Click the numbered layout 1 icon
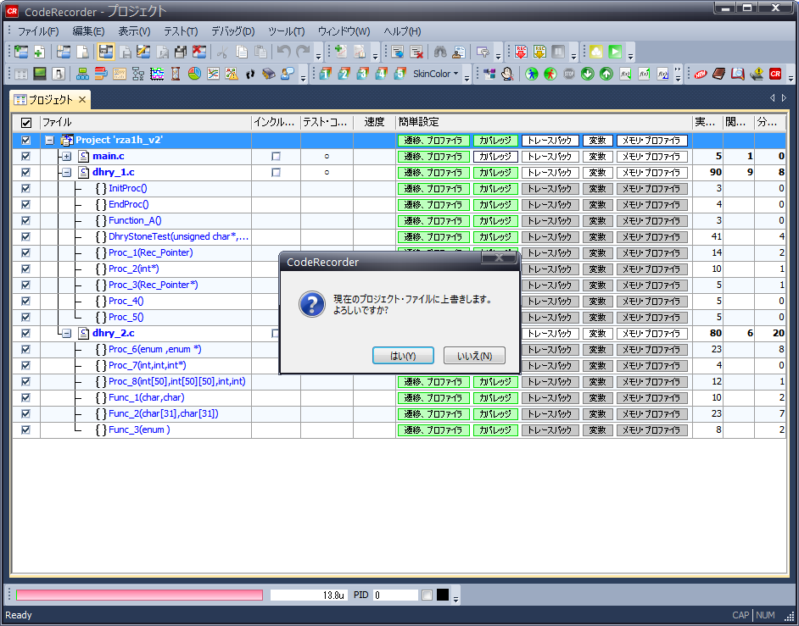Image resolution: width=799 pixels, height=626 pixels. 325,74
